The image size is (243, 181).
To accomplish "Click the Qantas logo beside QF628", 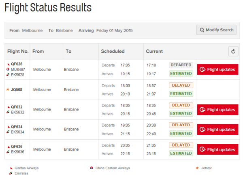I will click(8, 64).
